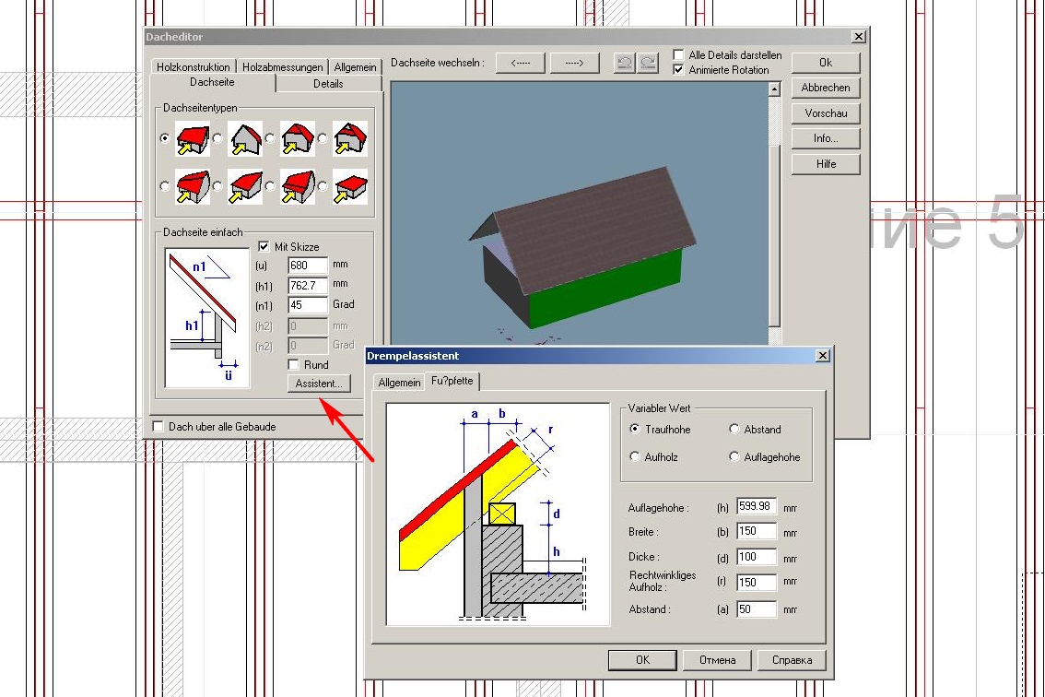Click the rotate counterclockwise icon above preview

coord(625,64)
